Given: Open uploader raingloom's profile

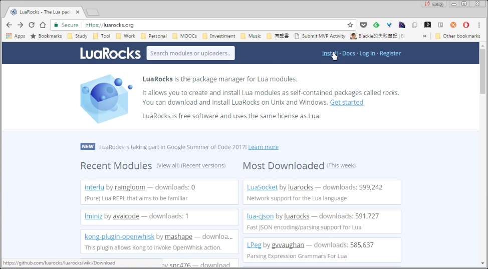Looking at the screenshot, I should click(130, 187).
